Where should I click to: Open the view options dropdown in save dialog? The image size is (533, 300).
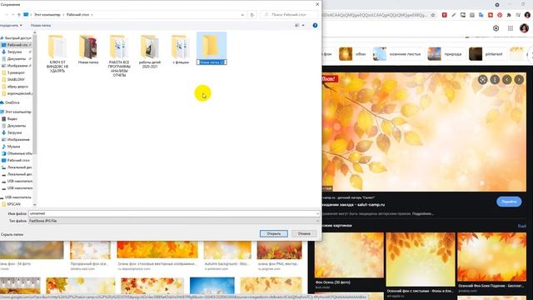[x=303, y=25]
